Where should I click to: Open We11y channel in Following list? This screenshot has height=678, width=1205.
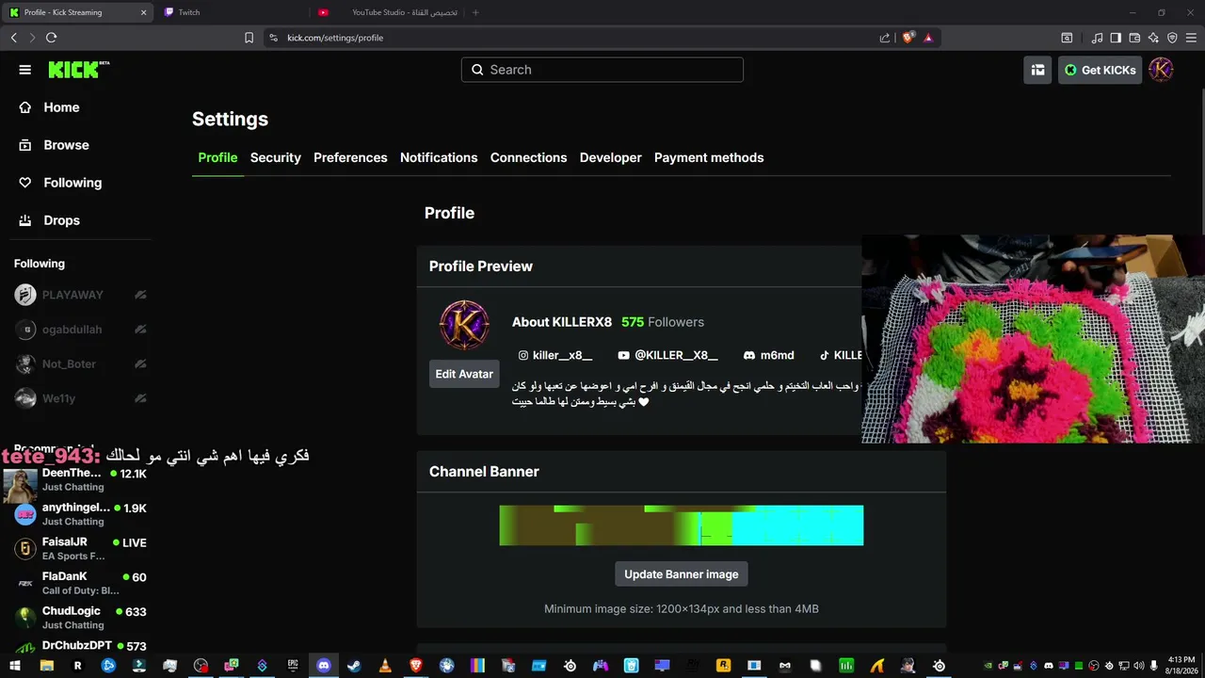coord(80,398)
